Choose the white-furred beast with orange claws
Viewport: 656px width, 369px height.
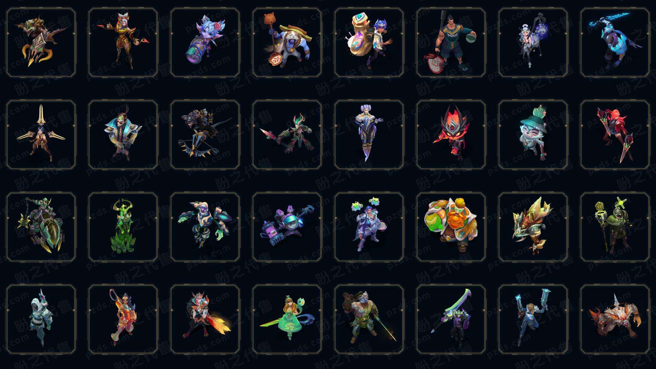615,319
